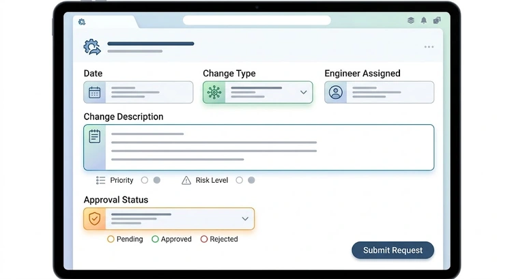The width and height of the screenshot is (512, 279).
Task: Click into the Engineer Assigned field
Action: (379, 92)
